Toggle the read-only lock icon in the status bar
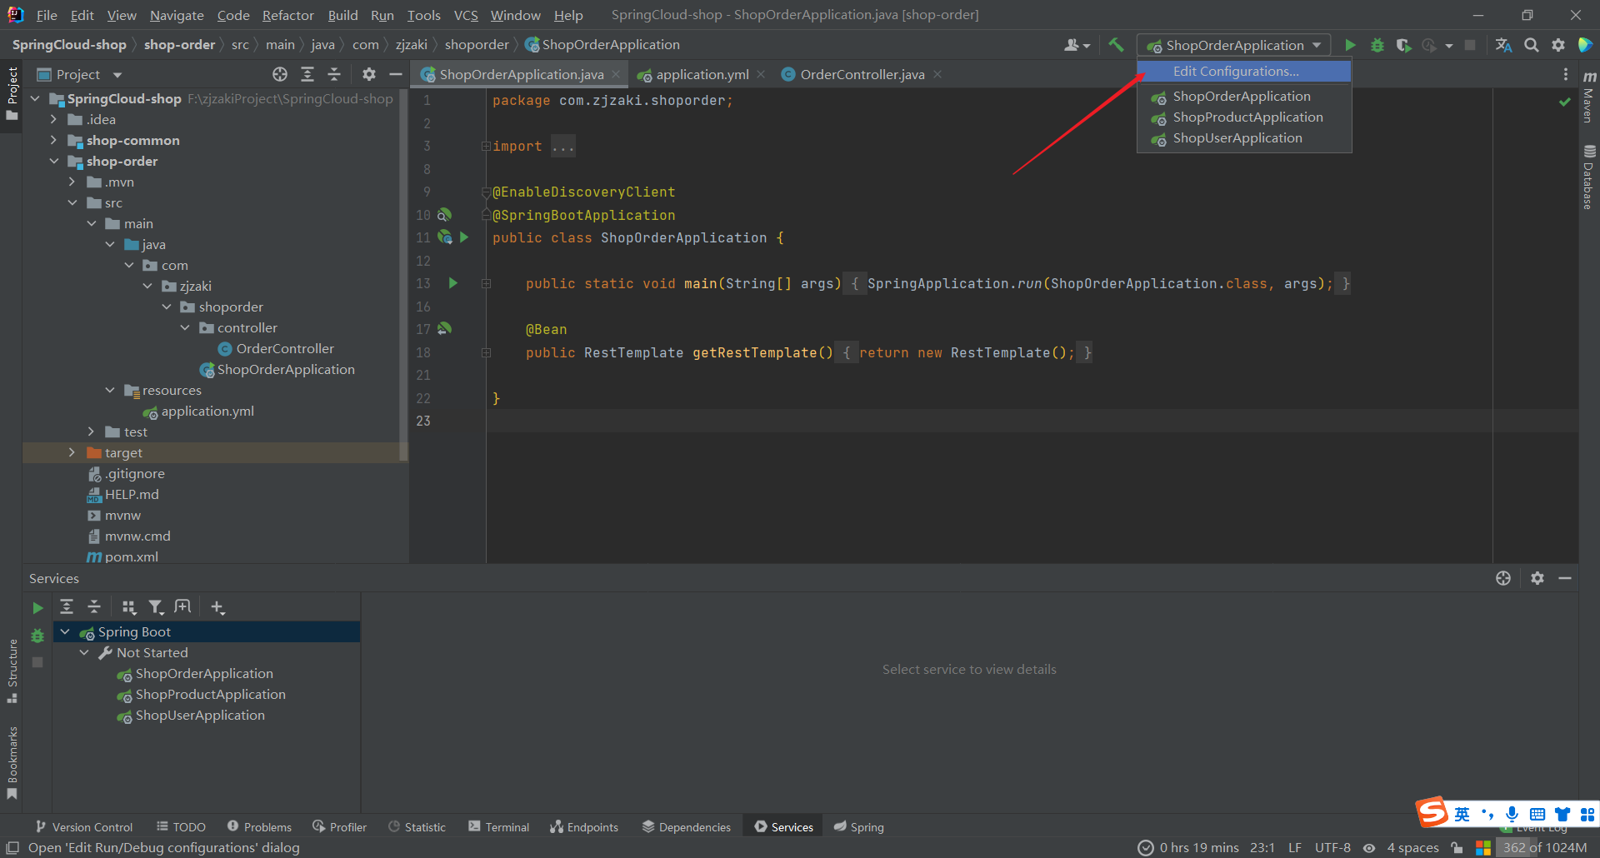1600x858 pixels. coord(1457,847)
